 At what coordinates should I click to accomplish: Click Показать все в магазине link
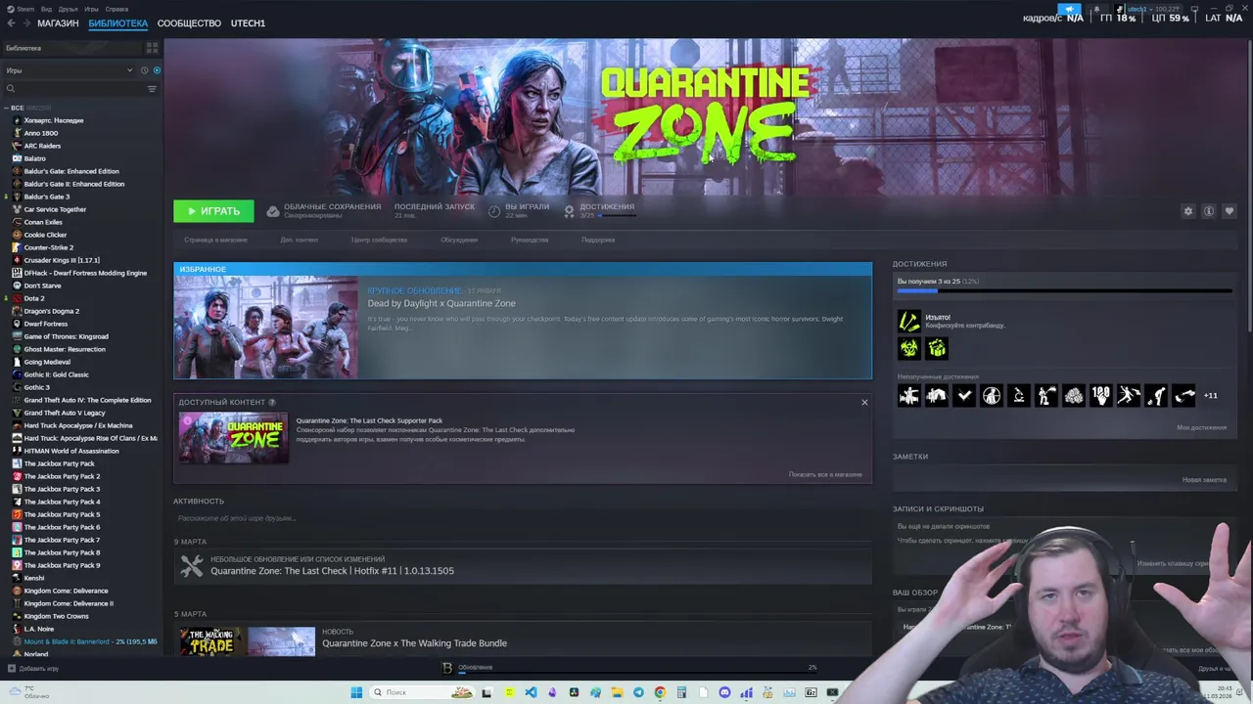825,474
